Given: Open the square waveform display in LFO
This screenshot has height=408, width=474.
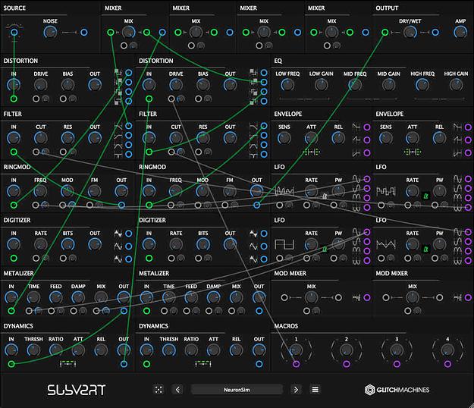Looking at the screenshot, I should click(x=284, y=244).
